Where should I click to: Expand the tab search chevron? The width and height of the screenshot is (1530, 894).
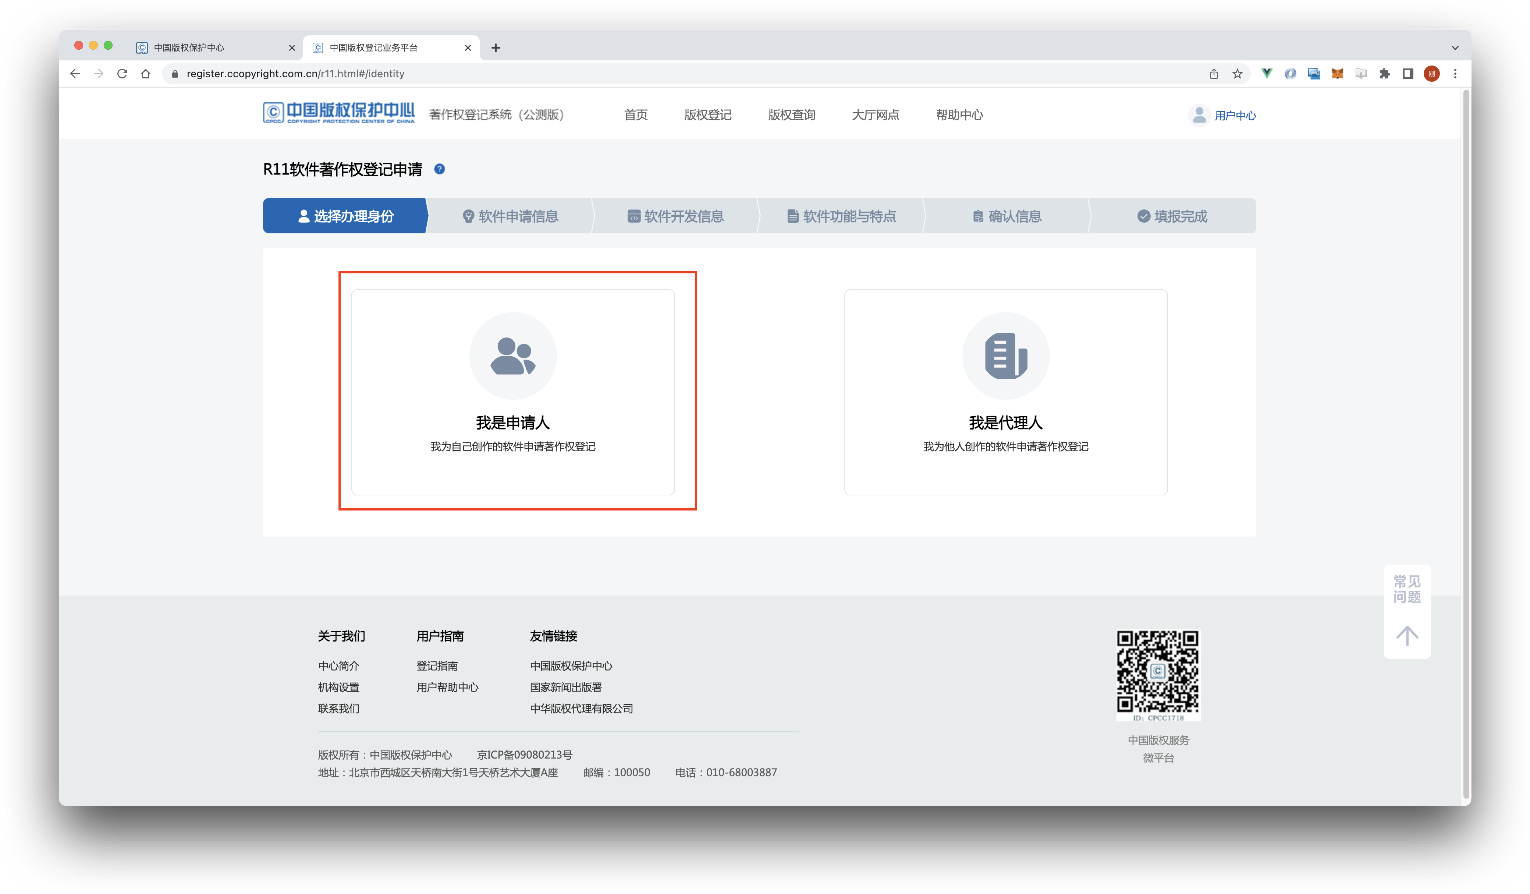[x=1455, y=47]
